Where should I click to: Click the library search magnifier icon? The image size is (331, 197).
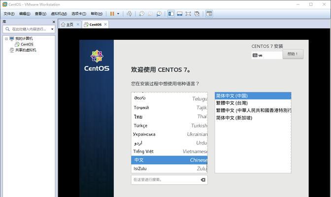click(x=7, y=29)
